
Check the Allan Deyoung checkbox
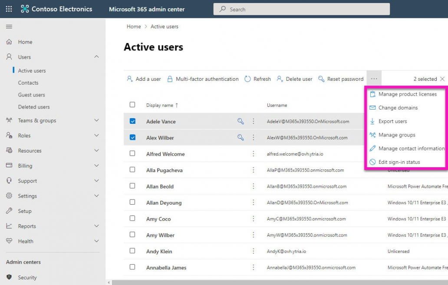tap(132, 202)
